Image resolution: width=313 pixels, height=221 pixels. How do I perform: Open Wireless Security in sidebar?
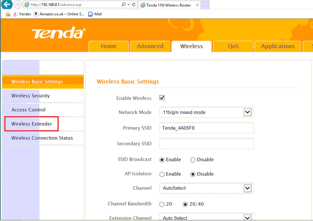coord(43,96)
